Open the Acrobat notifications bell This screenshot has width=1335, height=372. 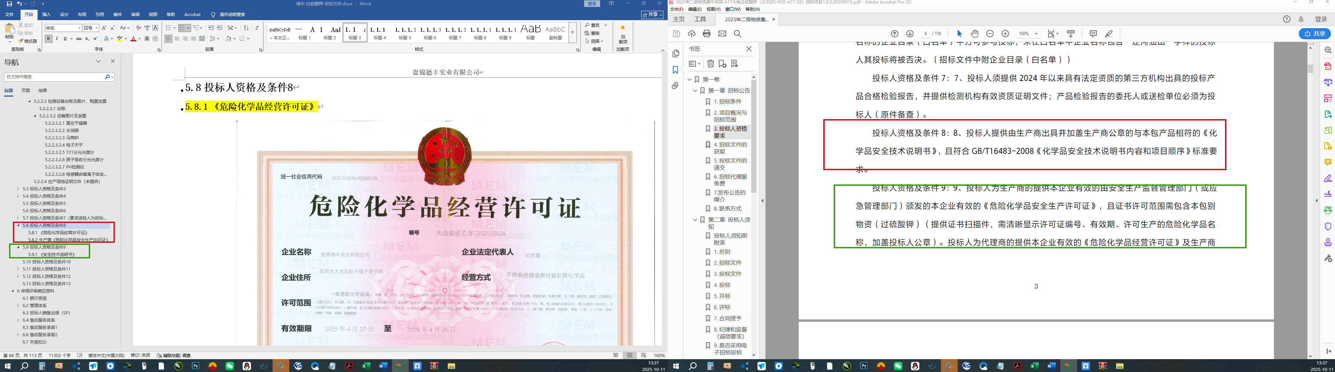click(1301, 19)
